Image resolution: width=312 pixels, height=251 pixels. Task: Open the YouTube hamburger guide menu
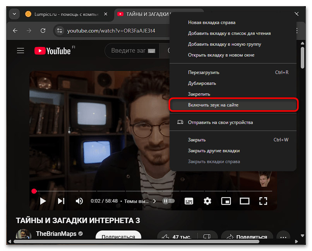tap(21, 51)
